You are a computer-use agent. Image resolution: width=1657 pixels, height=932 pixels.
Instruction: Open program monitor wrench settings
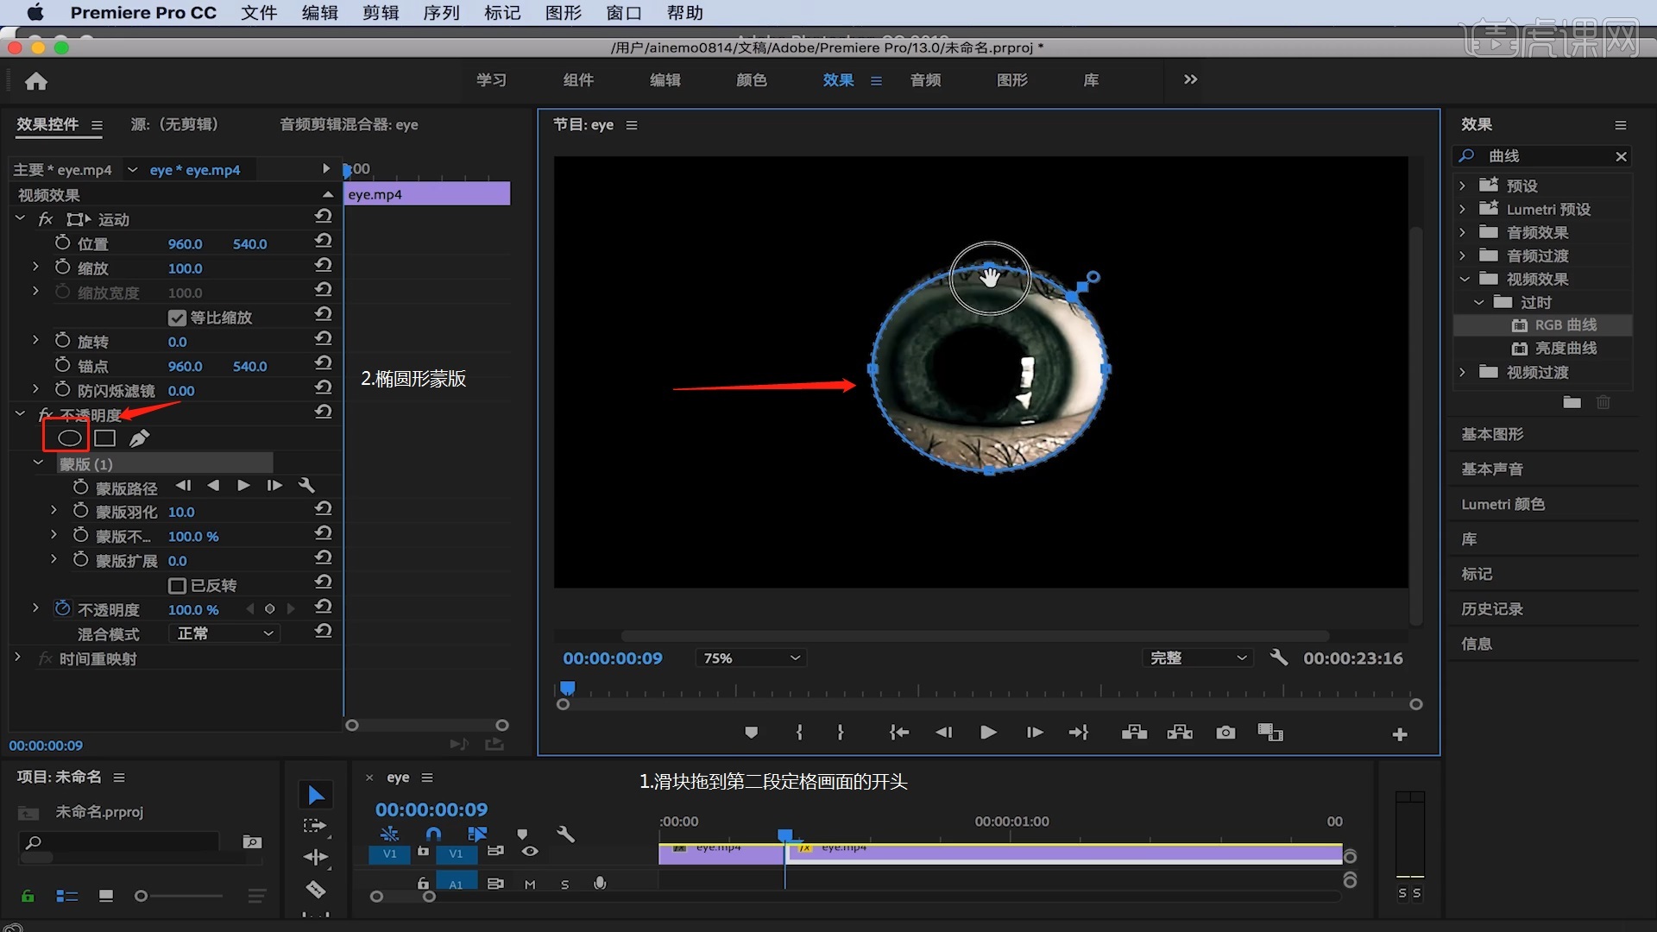[1279, 658]
